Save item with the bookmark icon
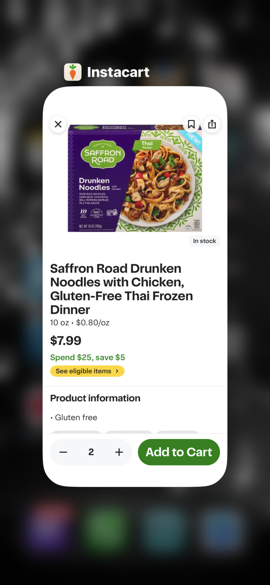 191,124
